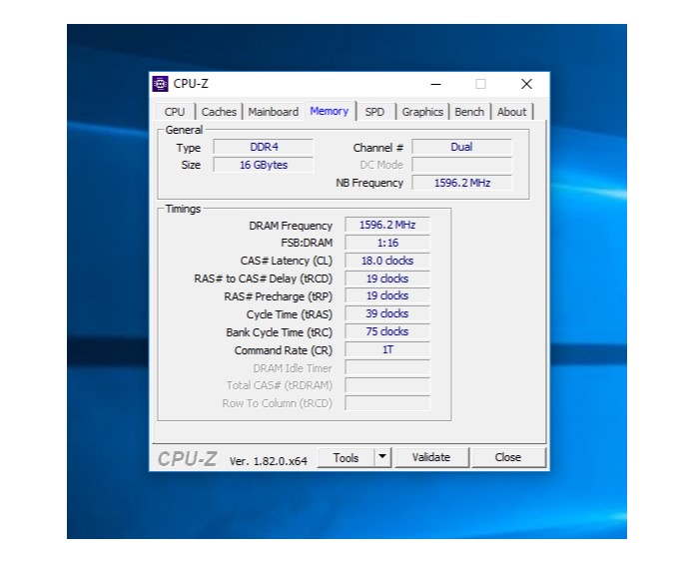This screenshot has width=695, height=563.
Task: Click the DDR4 memory type value
Action: pyautogui.click(x=264, y=147)
